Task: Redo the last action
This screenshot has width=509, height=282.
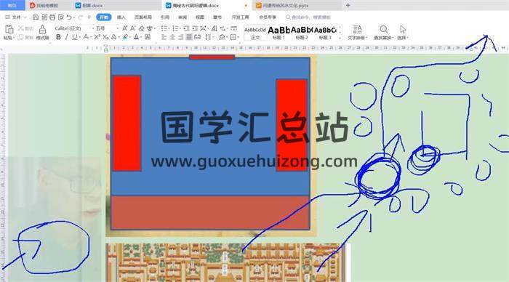Action: coord(80,17)
